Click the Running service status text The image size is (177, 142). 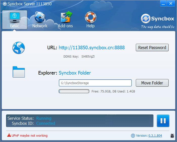click(x=44, y=118)
